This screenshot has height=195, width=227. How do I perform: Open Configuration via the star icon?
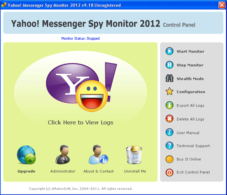(x=169, y=91)
